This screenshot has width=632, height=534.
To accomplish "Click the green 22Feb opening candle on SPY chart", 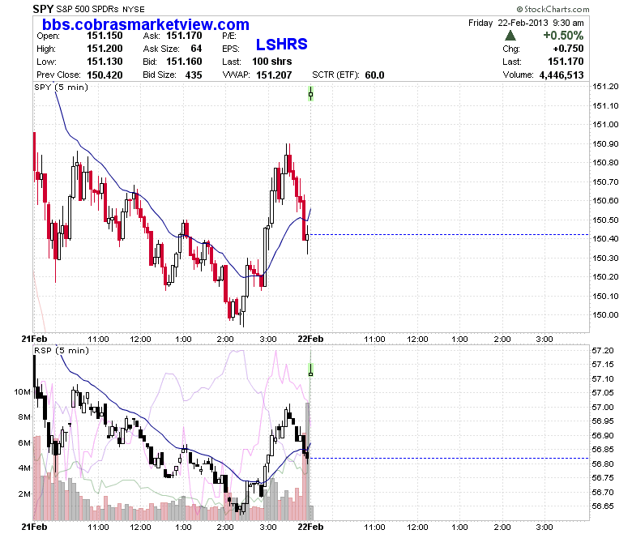I will [x=311, y=93].
